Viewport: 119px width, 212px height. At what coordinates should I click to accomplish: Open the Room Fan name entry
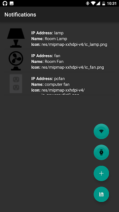click(x=47, y=62)
